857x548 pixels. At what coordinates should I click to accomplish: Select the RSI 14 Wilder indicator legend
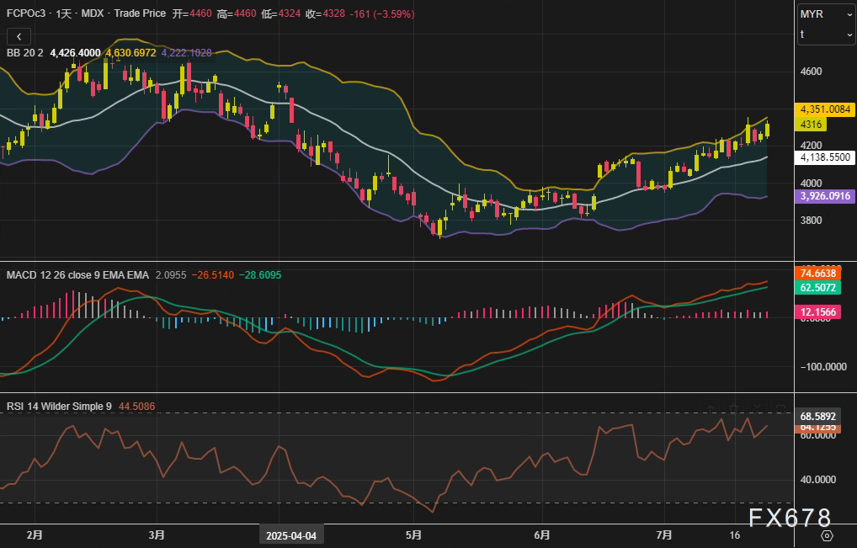(x=59, y=406)
